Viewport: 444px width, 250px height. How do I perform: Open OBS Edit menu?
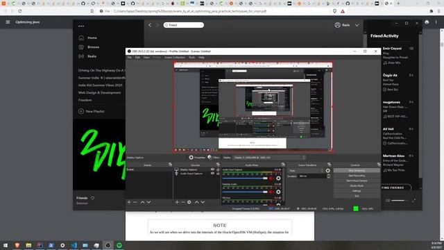click(x=137, y=58)
